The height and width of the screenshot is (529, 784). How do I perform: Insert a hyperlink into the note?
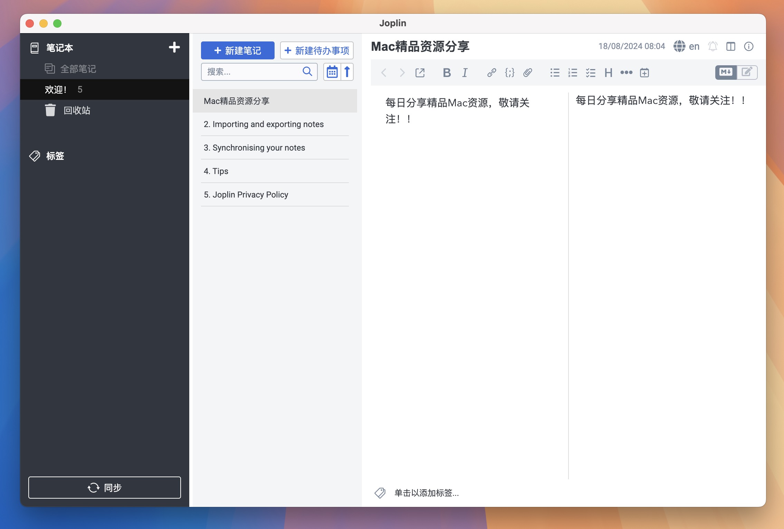pos(491,72)
